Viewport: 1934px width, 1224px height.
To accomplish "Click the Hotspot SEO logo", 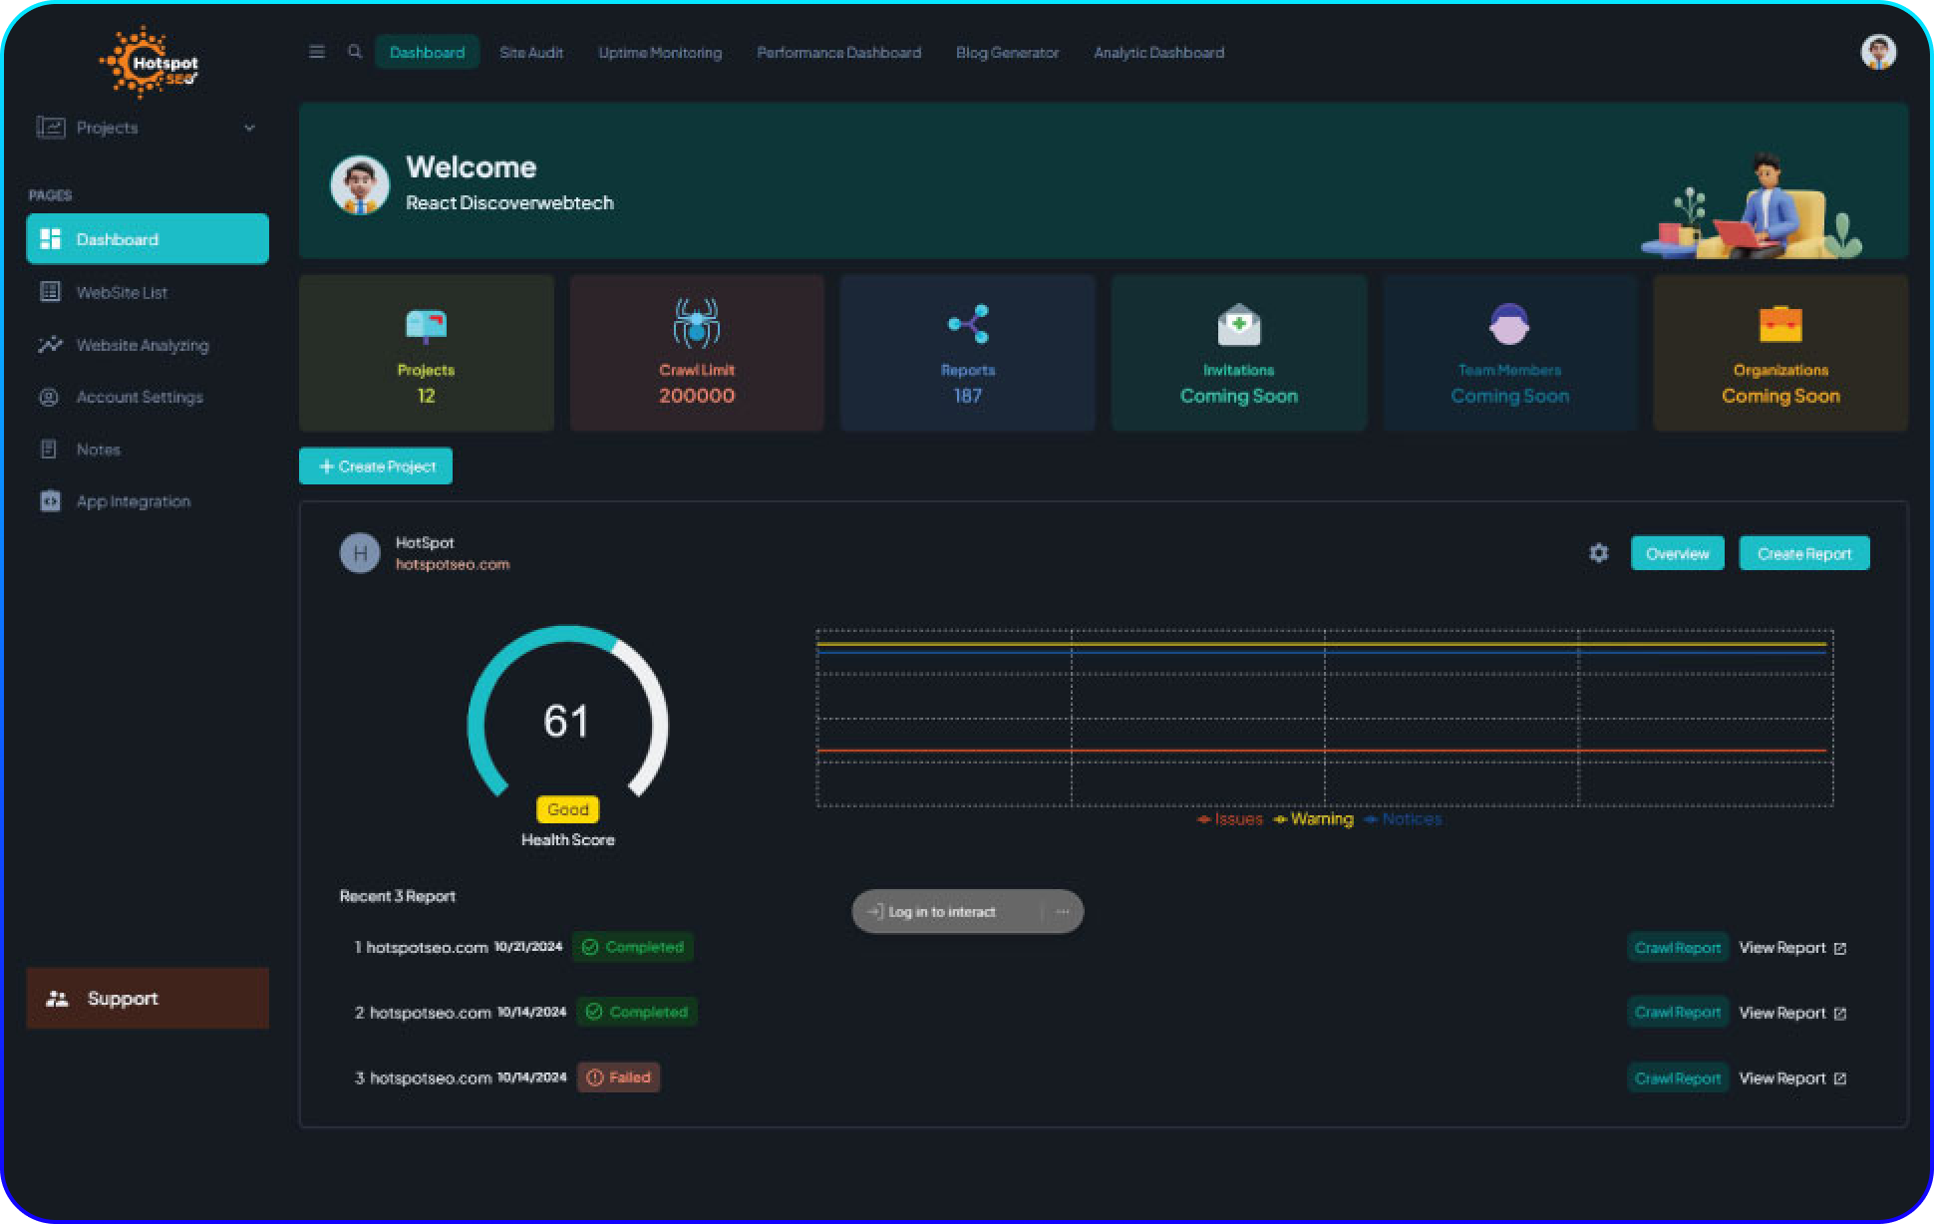I will click(x=149, y=63).
